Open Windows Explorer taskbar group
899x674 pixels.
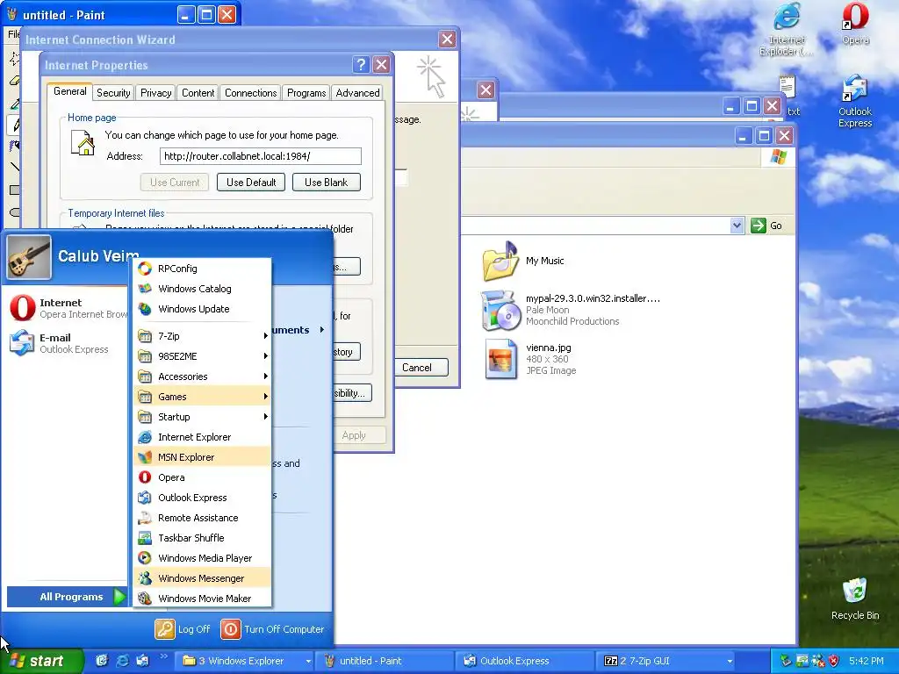(244, 661)
